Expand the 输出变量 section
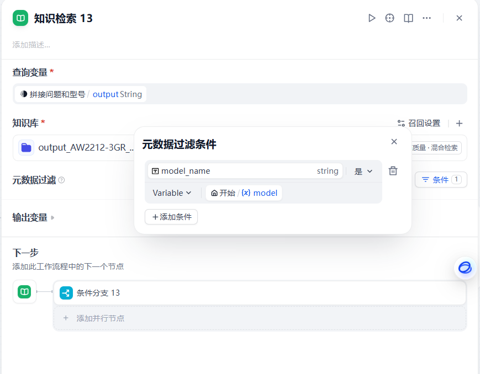Image resolution: width=480 pixels, height=374 pixels. [x=33, y=217]
